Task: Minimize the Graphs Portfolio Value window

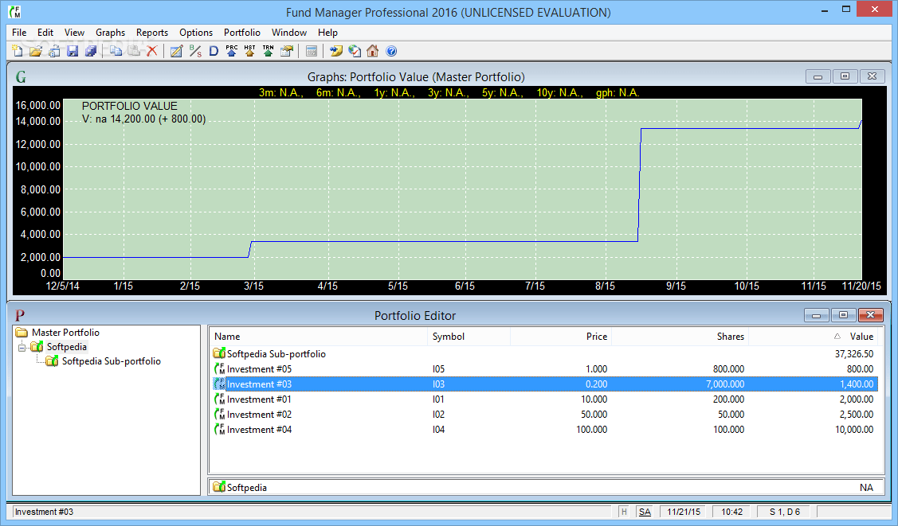Action: [x=818, y=76]
